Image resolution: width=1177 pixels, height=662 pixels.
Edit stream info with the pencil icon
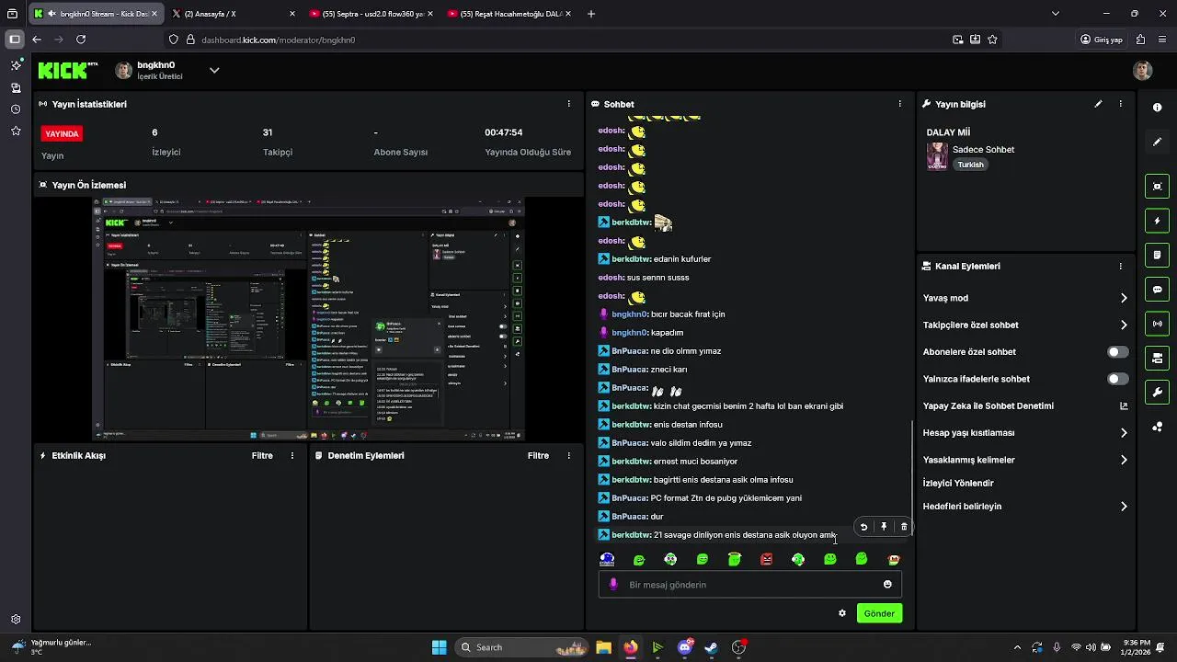pyautogui.click(x=1098, y=104)
